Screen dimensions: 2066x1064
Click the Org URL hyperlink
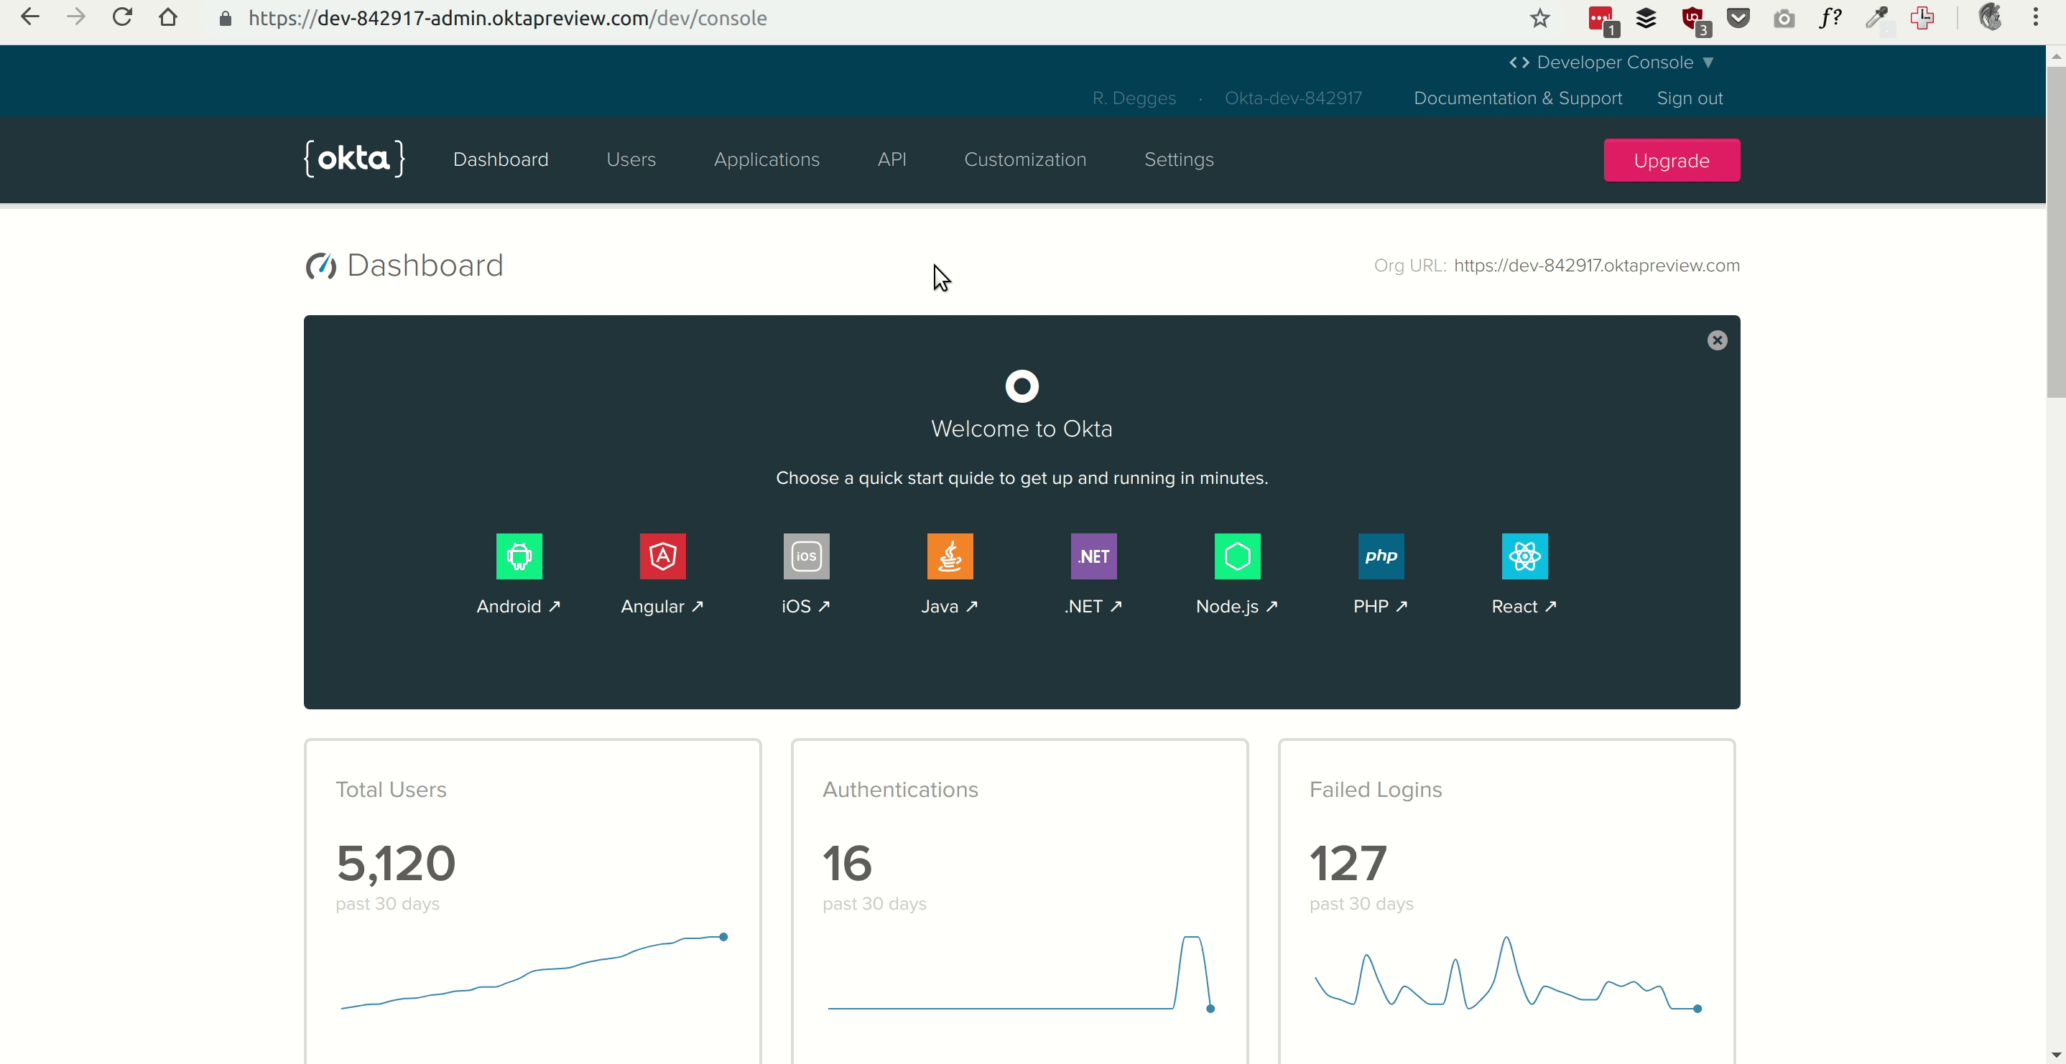coord(1596,265)
